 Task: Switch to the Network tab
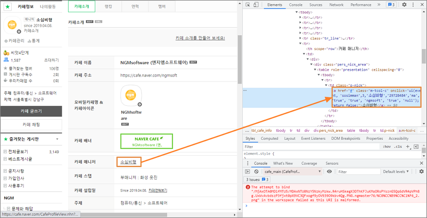tap(336, 5)
